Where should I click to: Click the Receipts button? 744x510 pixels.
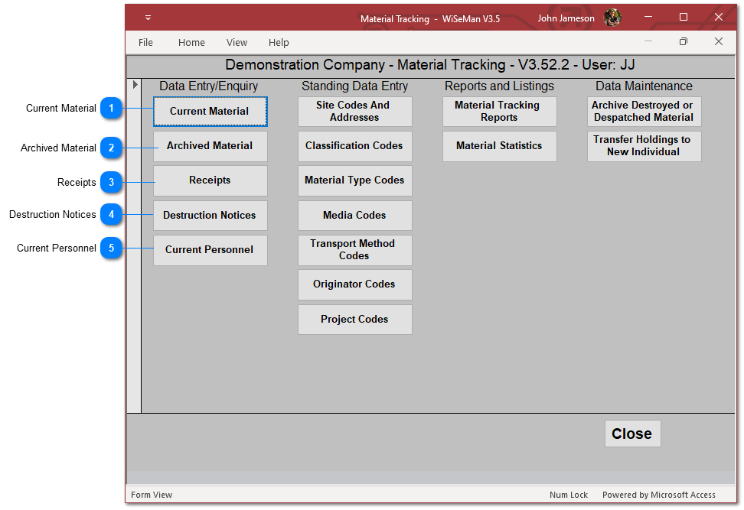[210, 180]
